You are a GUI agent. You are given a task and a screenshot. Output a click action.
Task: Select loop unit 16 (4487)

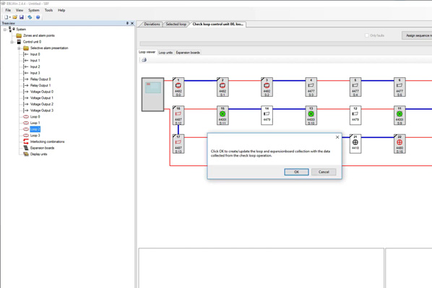pos(178,115)
